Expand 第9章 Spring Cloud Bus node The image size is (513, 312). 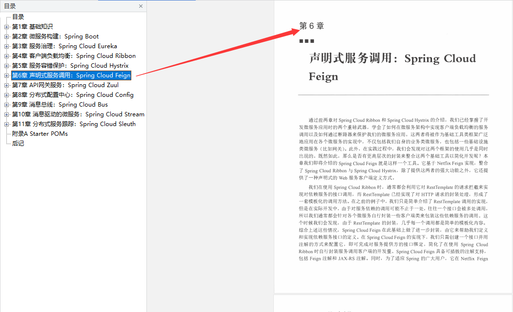coord(6,105)
